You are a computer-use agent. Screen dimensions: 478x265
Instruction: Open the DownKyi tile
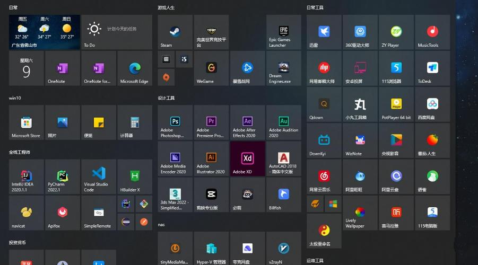(324, 141)
